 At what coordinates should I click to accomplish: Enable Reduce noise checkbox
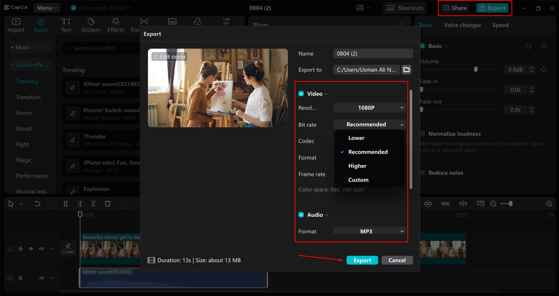pos(422,173)
